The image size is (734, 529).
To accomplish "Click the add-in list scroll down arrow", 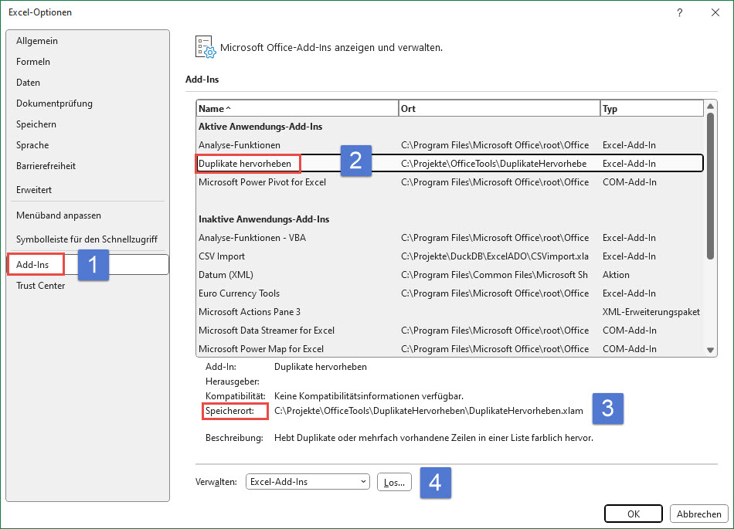I will coord(710,351).
